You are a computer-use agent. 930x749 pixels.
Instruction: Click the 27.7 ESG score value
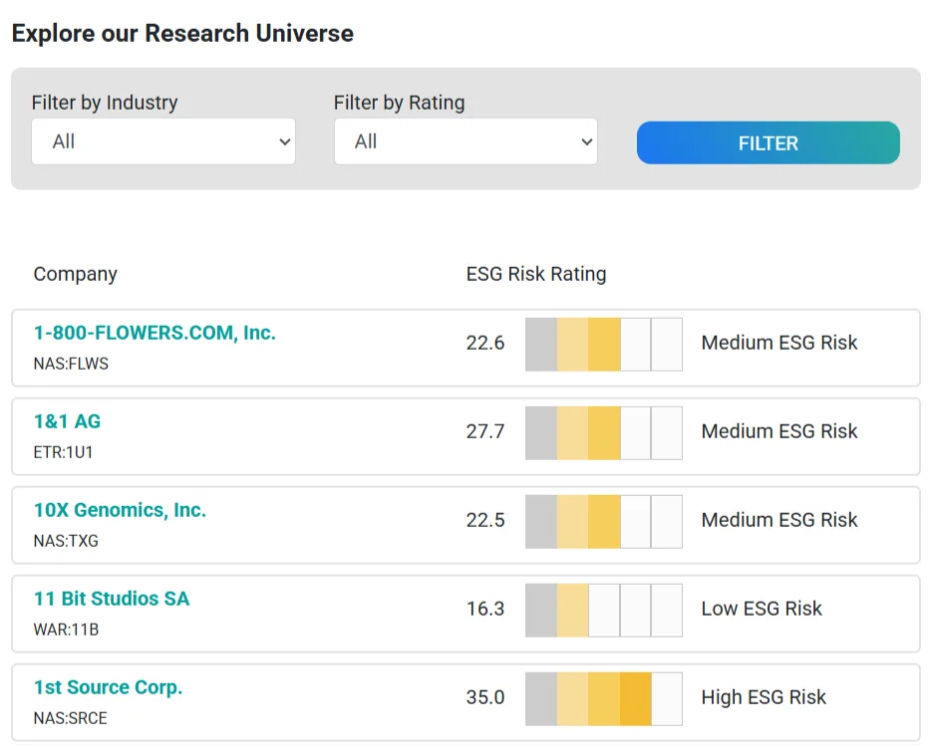click(x=485, y=431)
